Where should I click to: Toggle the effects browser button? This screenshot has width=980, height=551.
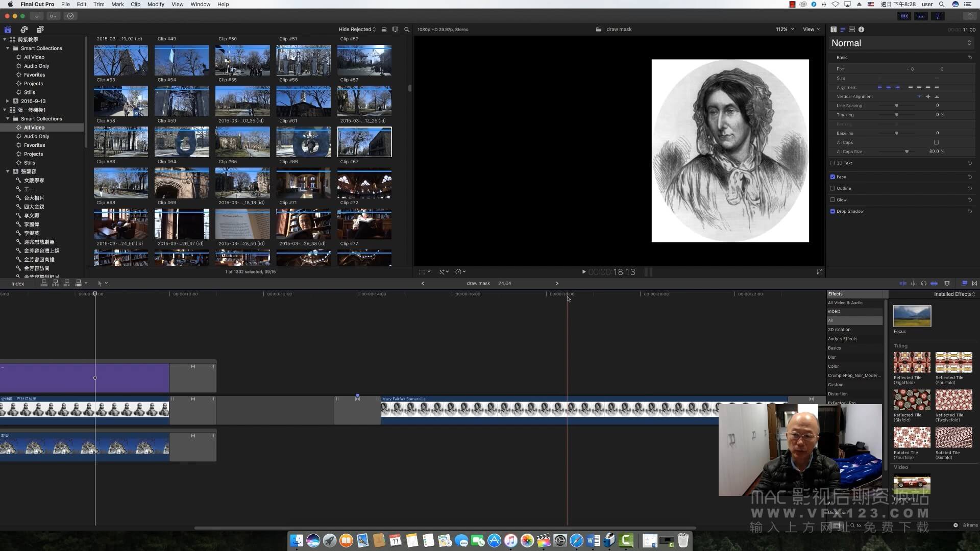[964, 283]
